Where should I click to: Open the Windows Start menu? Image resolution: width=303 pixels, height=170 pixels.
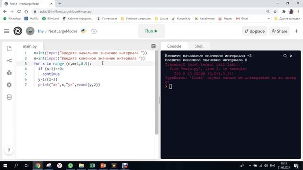point(5,166)
